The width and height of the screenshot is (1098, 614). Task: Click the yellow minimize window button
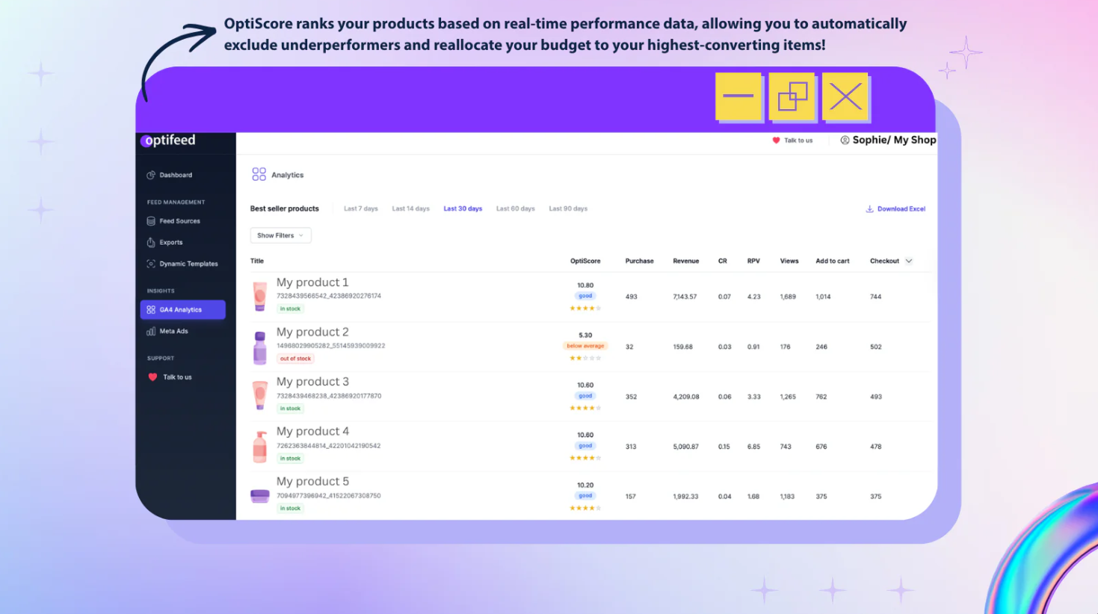point(738,96)
